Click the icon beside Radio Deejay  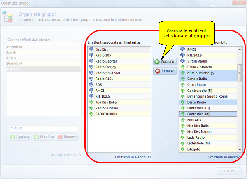(91, 67)
